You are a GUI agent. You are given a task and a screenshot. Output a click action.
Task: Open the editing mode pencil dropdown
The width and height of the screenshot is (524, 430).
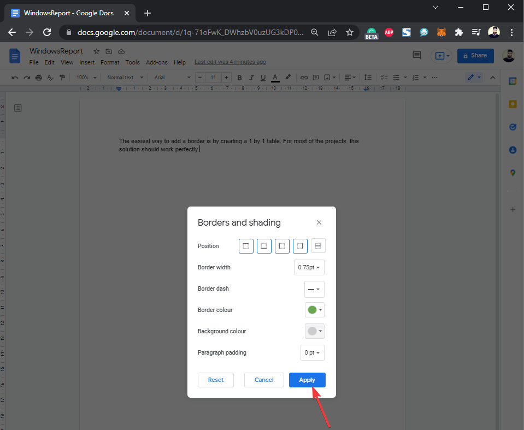[x=474, y=78]
